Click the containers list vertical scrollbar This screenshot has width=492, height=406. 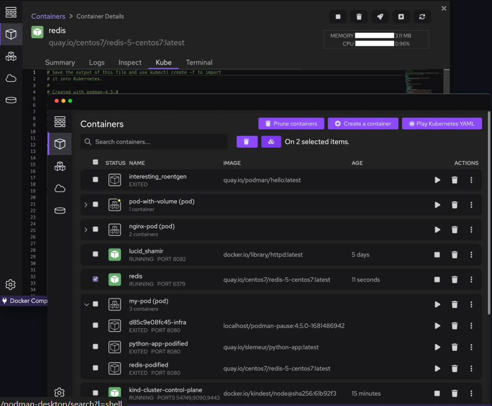coord(489,213)
